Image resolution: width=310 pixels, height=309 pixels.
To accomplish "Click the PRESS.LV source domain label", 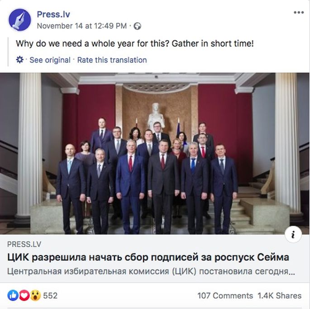I will coord(24,244).
